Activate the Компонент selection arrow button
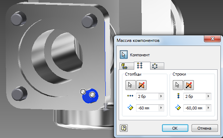Image resolution: width=223 pixels, height=138 pixels. pos(124,55)
